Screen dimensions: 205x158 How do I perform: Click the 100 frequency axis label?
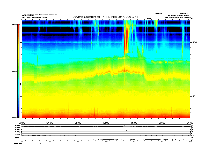[x=195, y=43]
